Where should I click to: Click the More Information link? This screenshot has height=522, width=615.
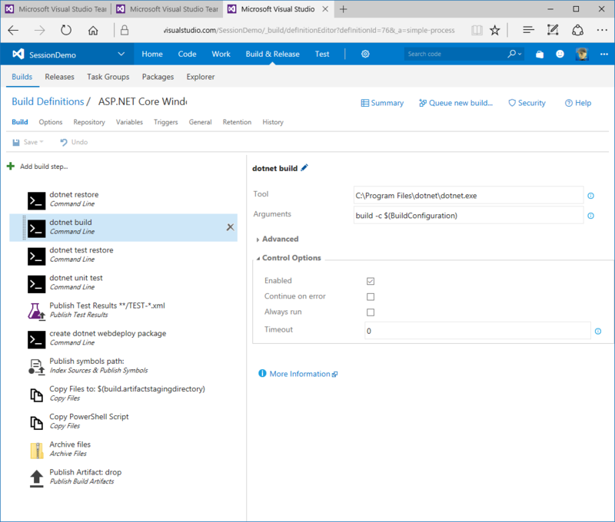pos(298,374)
